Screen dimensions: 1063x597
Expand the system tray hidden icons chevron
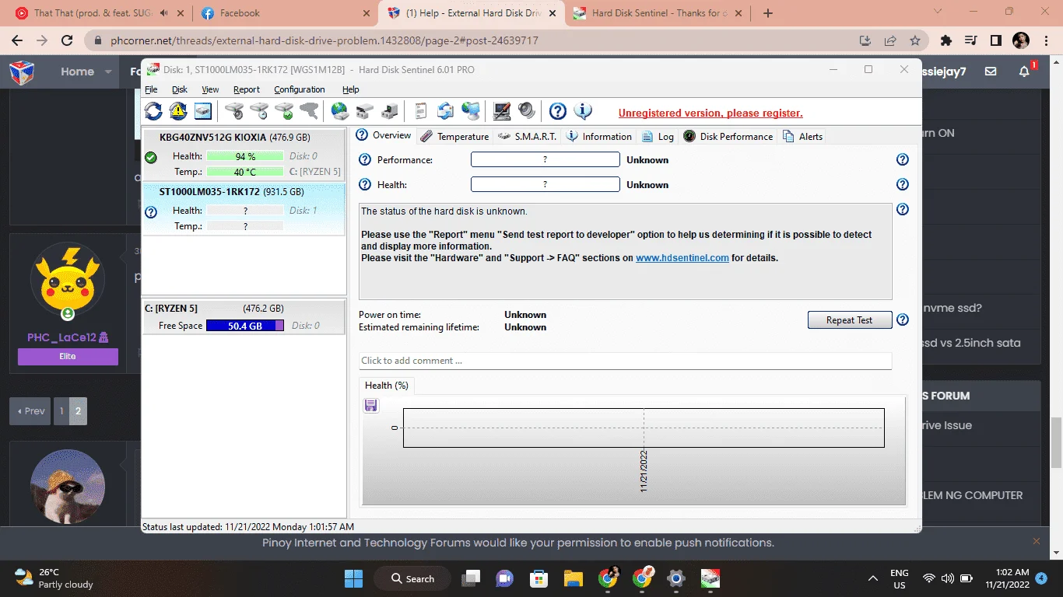click(x=874, y=578)
